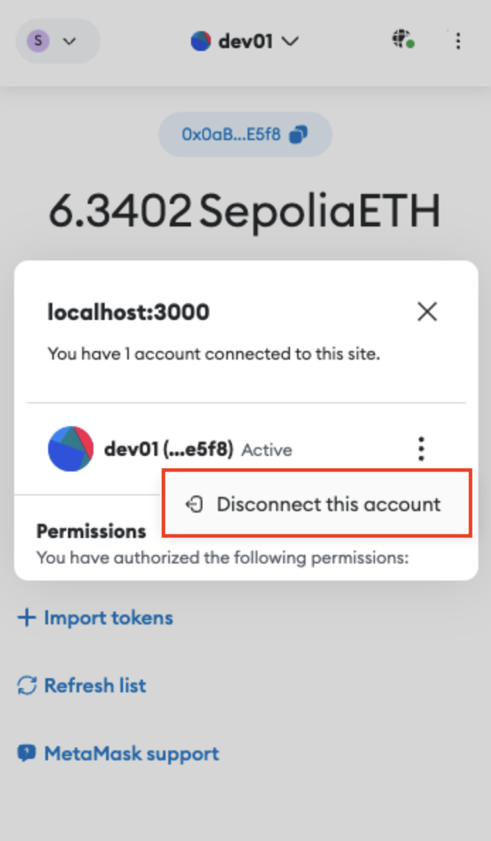Open the MetaMask support link

(x=118, y=754)
